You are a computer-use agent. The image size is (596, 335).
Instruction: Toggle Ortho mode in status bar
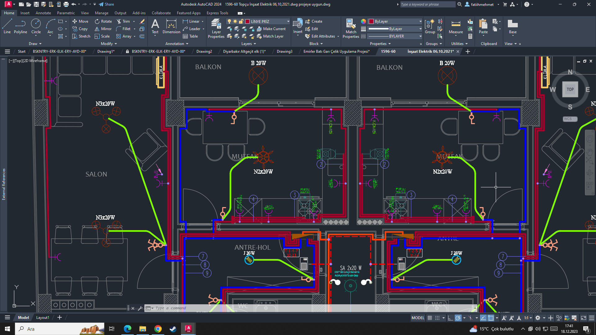click(x=450, y=318)
